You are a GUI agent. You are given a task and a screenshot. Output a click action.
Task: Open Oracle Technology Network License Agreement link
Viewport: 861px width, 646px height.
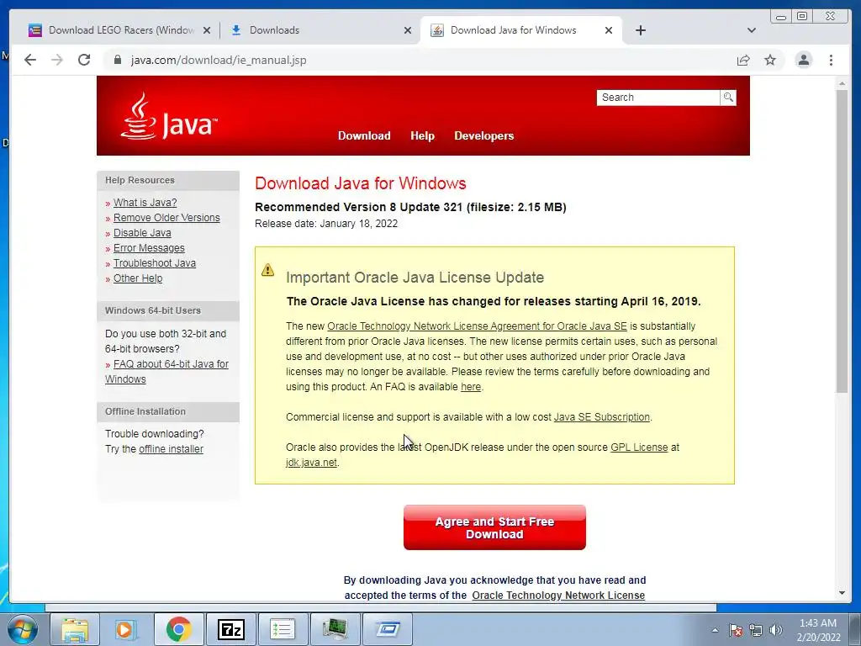[x=477, y=326]
